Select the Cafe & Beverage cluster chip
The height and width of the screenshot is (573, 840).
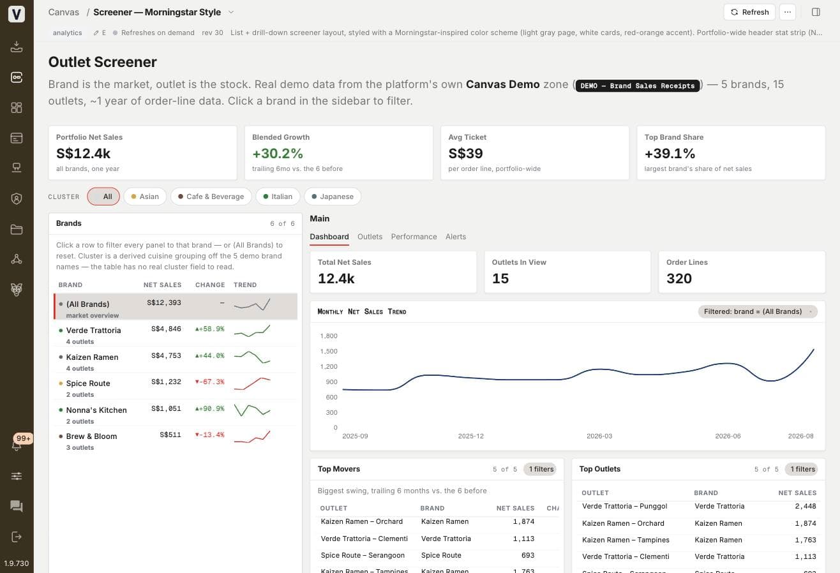click(x=211, y=197)
